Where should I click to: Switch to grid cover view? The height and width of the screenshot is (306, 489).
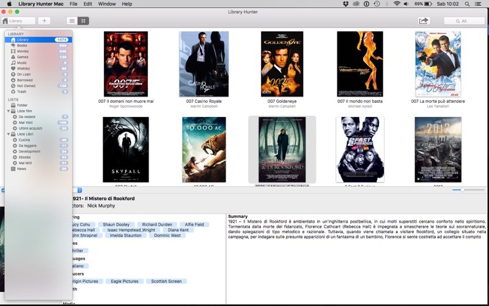83,21
